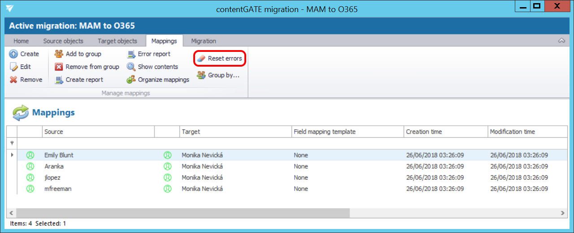Go to the Migration tab
The height and width of the screenshot is (233, 574).
click(x=204, y=41)
